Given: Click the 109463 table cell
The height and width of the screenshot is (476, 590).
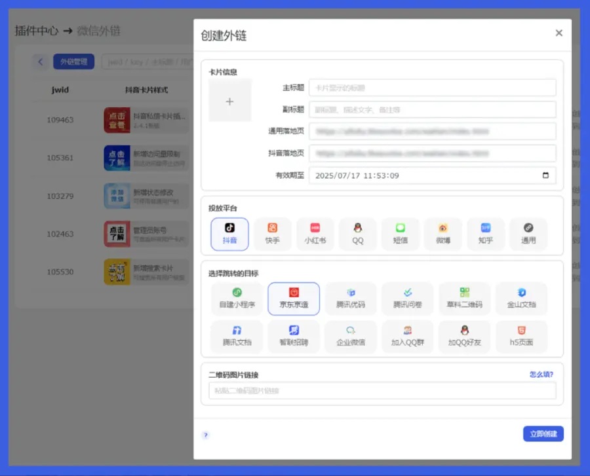Looking at the screenshot, I should 60,120.
